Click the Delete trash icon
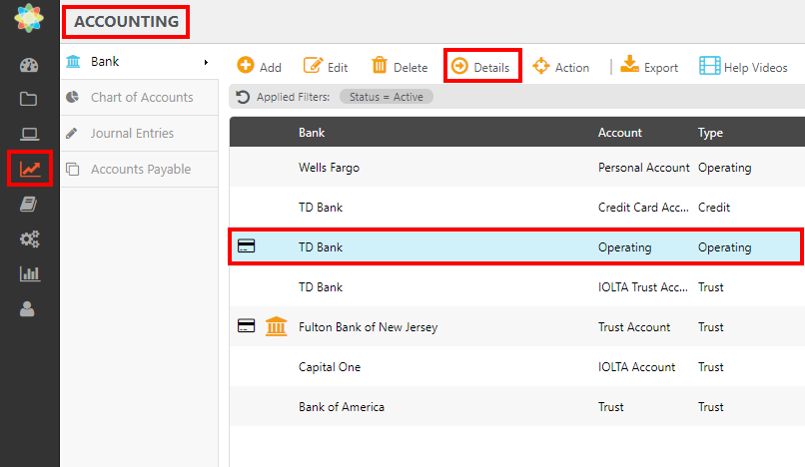Viewport: 805px width, 467px height. click(380, 65)
